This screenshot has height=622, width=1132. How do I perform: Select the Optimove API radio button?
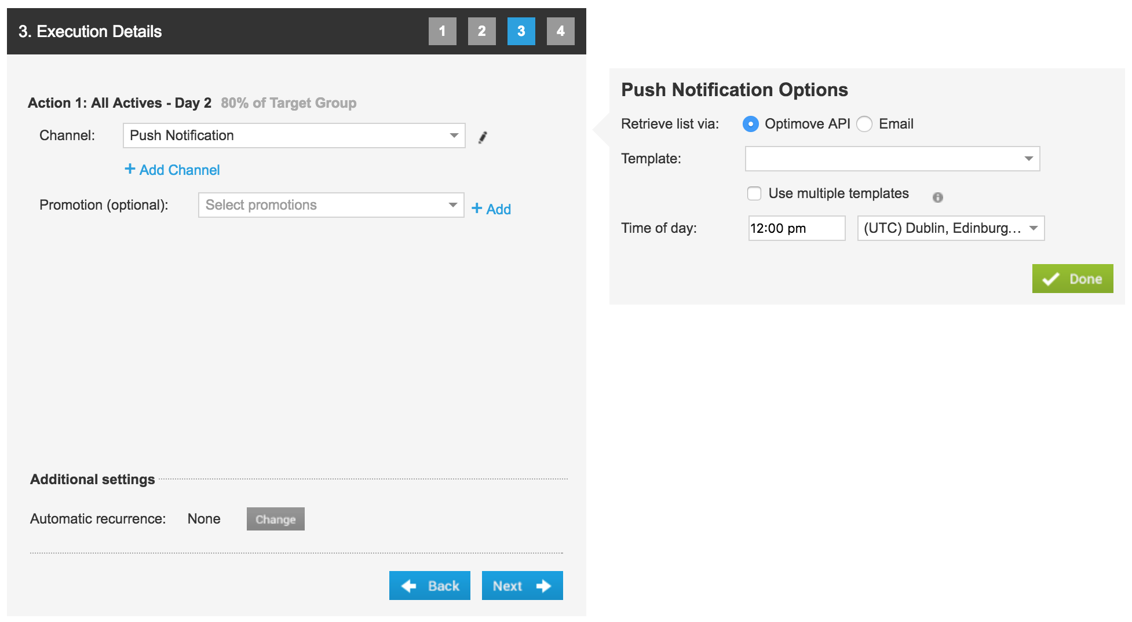click(x=750, y=124)
